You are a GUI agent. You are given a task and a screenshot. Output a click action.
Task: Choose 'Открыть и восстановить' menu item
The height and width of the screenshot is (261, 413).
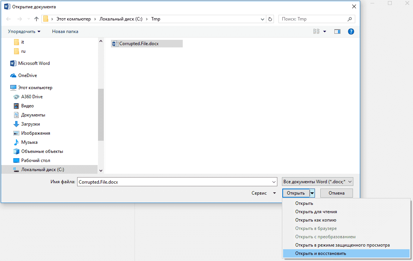click(x=347, y=254)
